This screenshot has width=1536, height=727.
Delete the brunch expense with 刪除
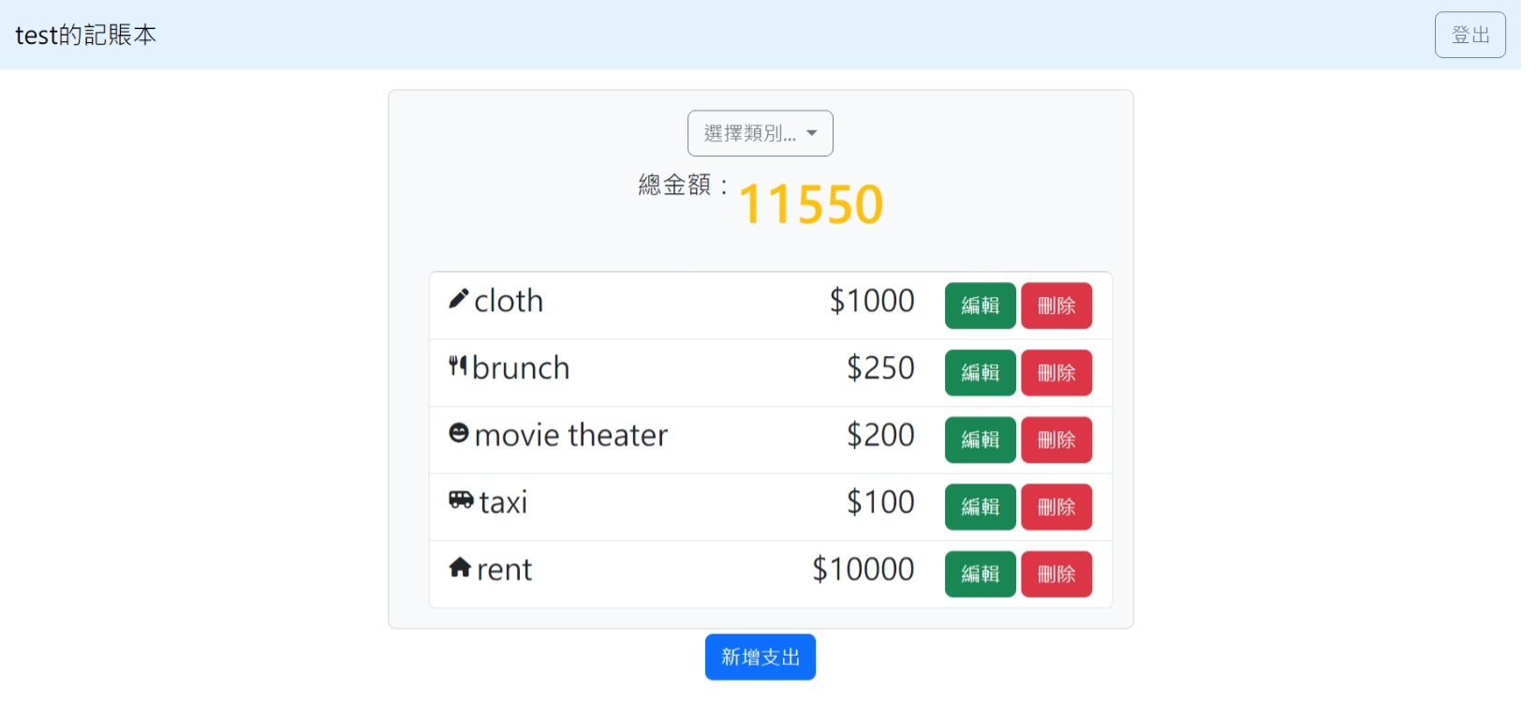point(1056,373)
